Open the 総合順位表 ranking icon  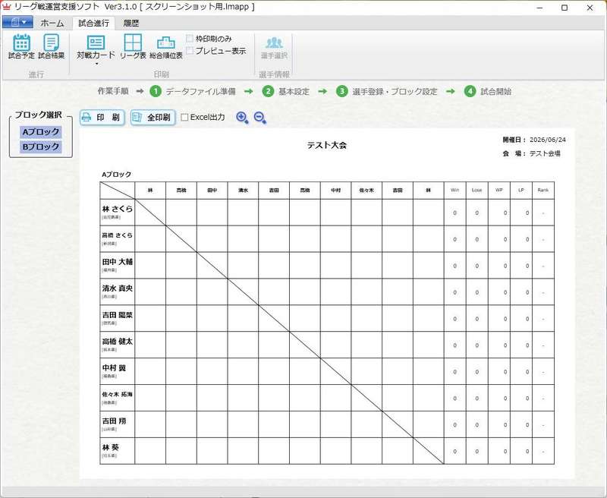click(166, 47)
